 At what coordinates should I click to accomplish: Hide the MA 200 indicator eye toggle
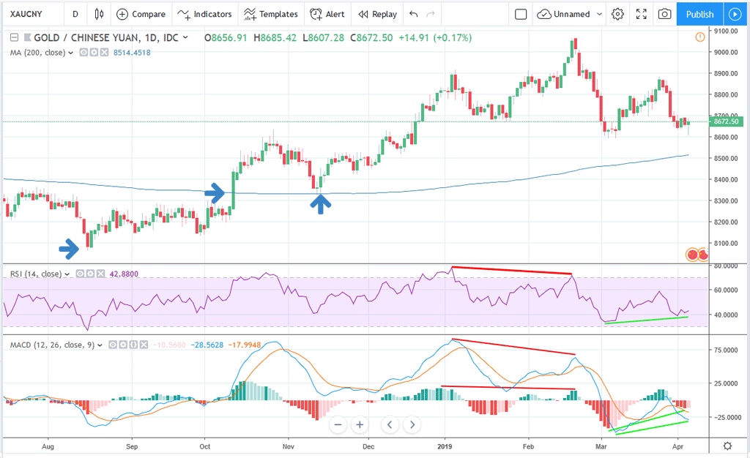click(83, 52)
